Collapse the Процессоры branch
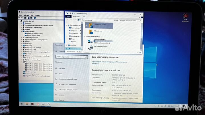Image resolution: width=205 pixels, height=115 pixels. [22, 62]
